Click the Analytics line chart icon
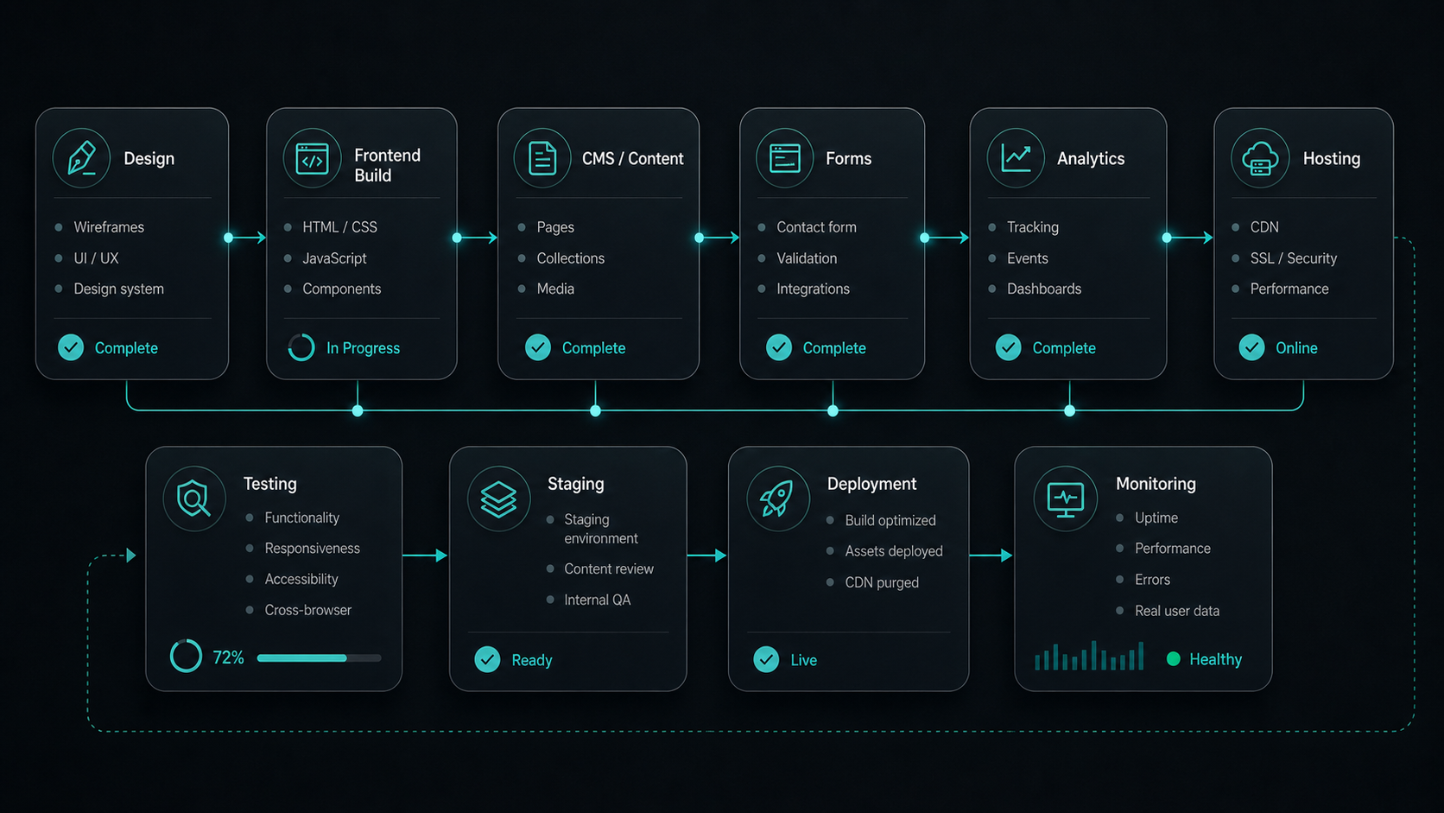1444x813 pixels. pyautogui.click(x=1016, y=158)
